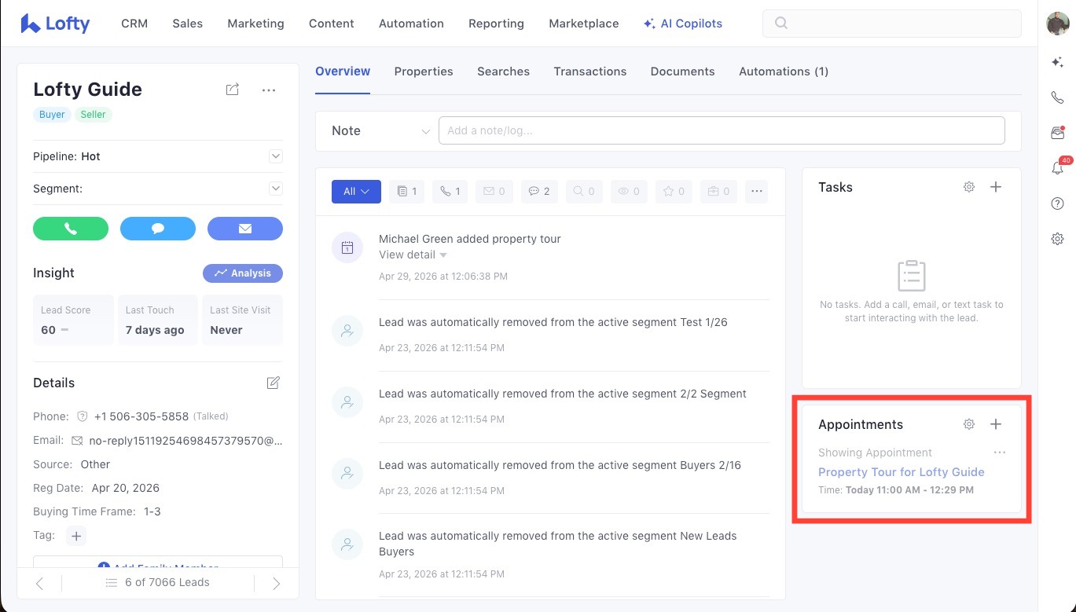
Task: Expand the Pipeline dropdown
Action: point(276,156)
